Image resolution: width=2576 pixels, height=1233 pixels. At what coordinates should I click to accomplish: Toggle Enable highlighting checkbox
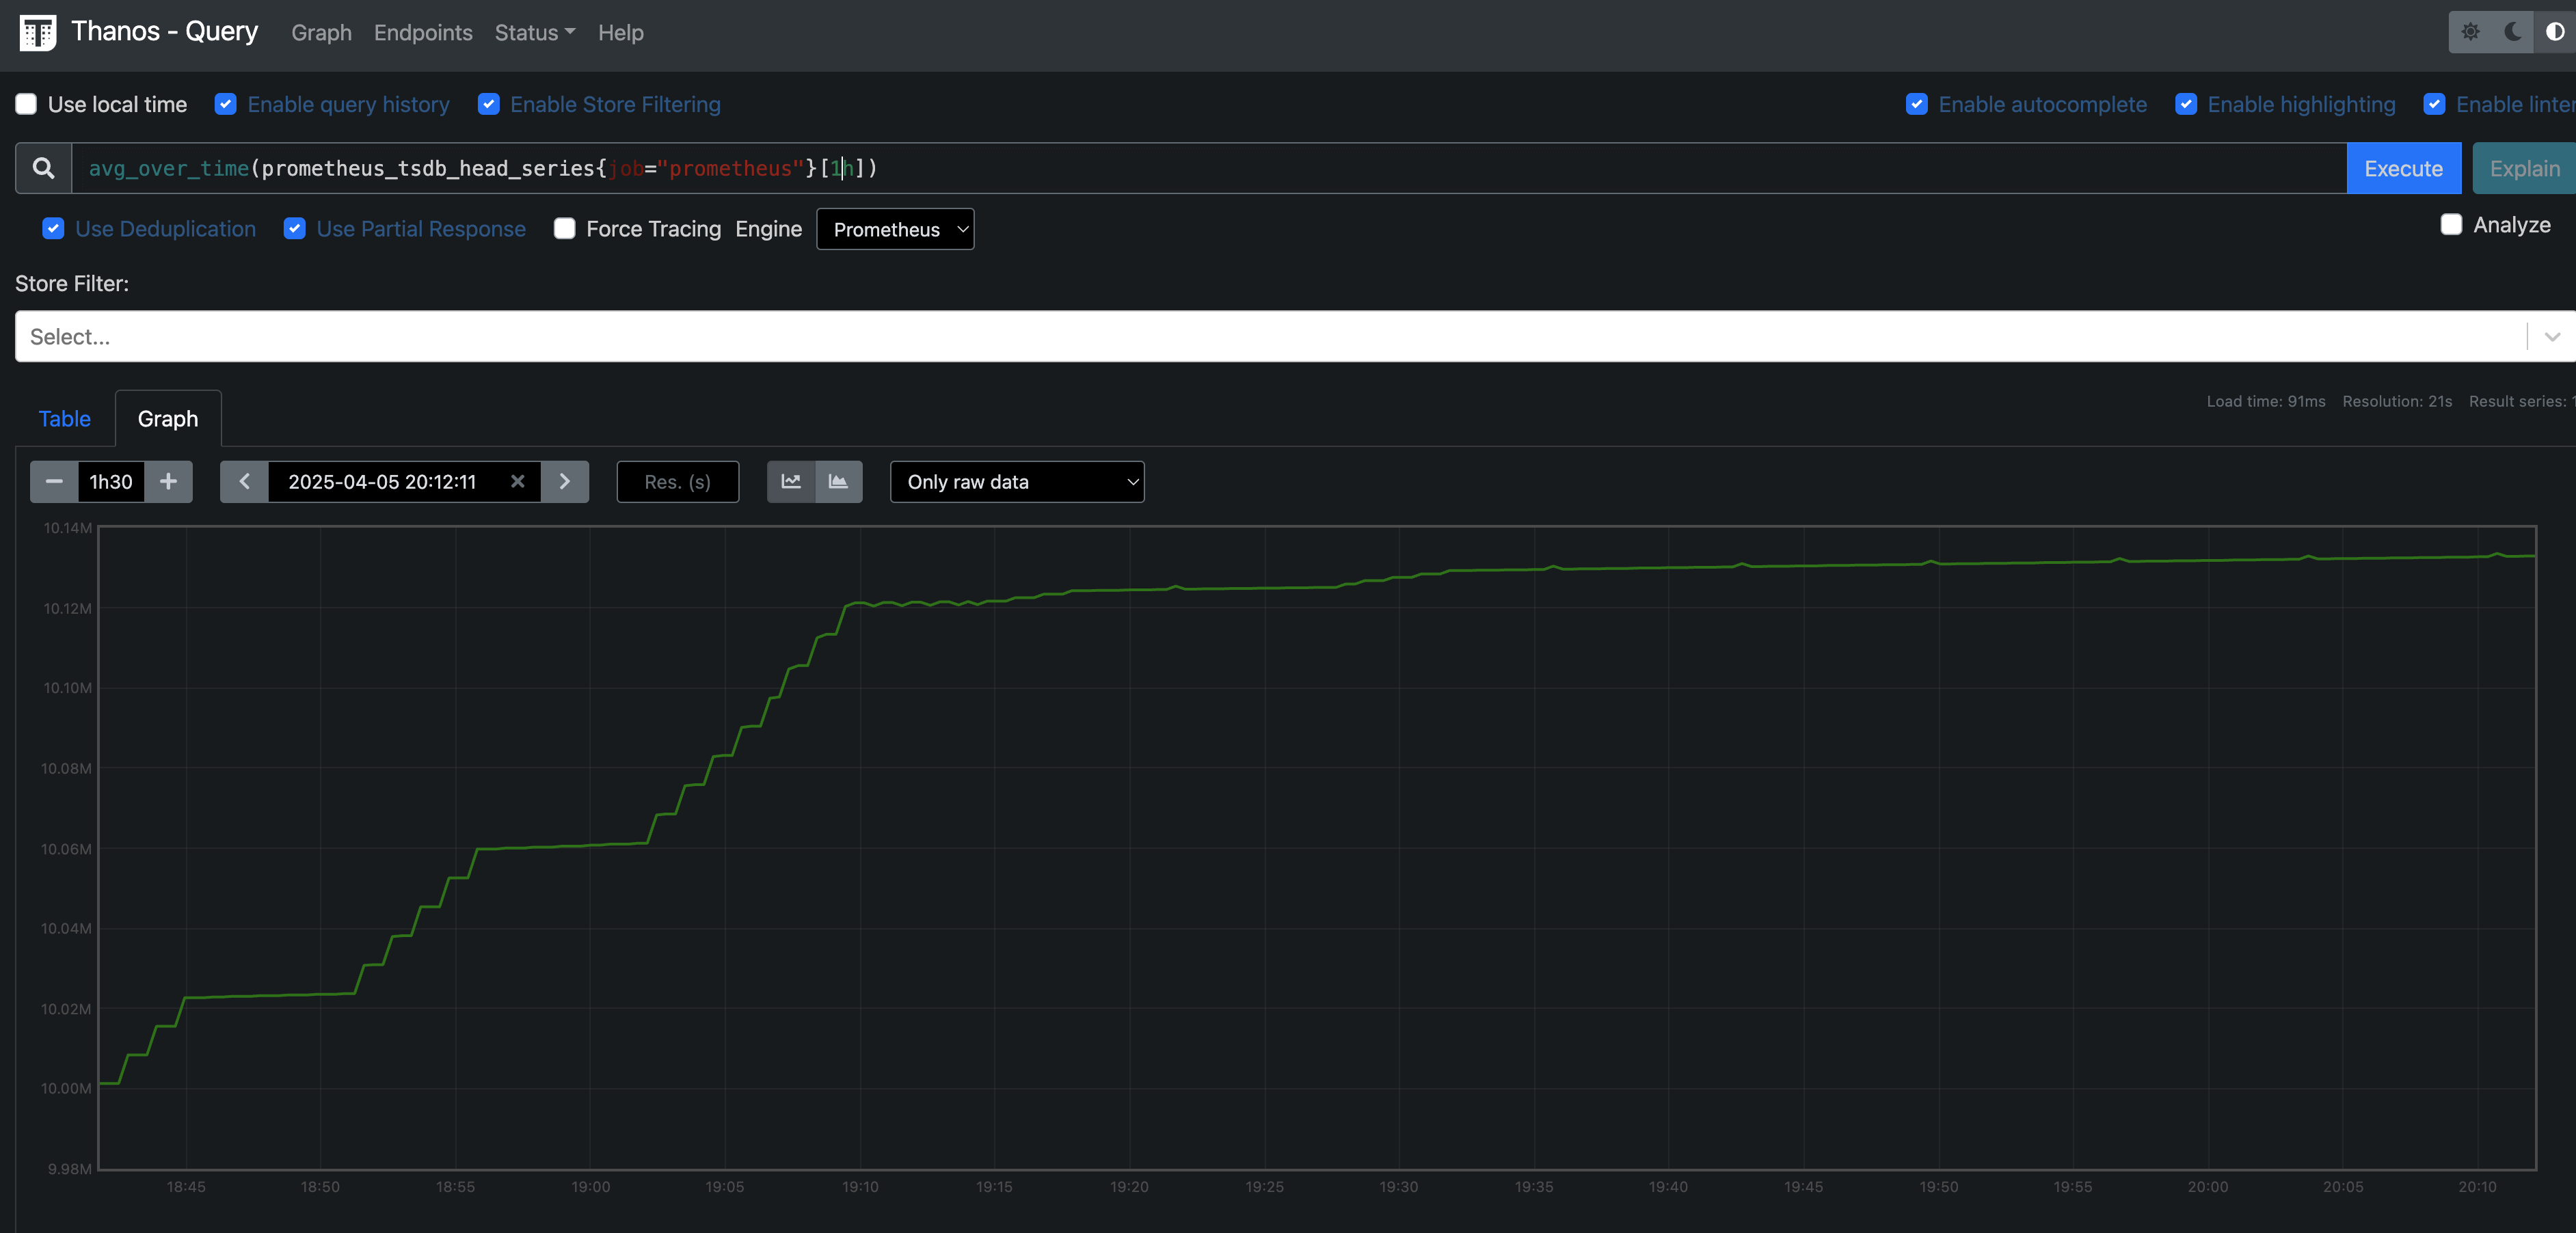tap(2186, 104)
